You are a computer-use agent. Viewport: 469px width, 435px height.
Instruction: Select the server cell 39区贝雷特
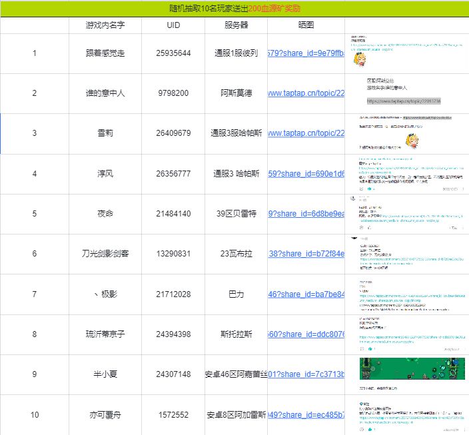click(x=236, y=214)
